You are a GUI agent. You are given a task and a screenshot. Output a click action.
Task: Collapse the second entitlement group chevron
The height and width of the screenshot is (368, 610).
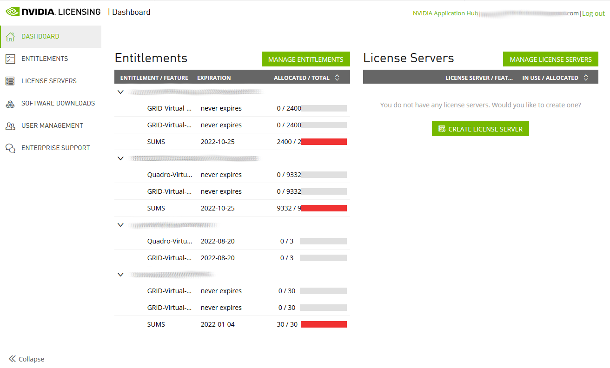[x=120, y=158]
